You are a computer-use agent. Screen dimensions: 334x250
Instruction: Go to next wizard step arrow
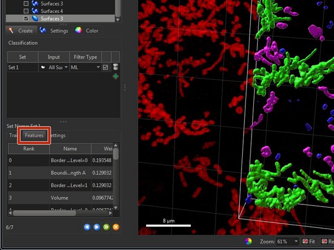pos(96,227)
